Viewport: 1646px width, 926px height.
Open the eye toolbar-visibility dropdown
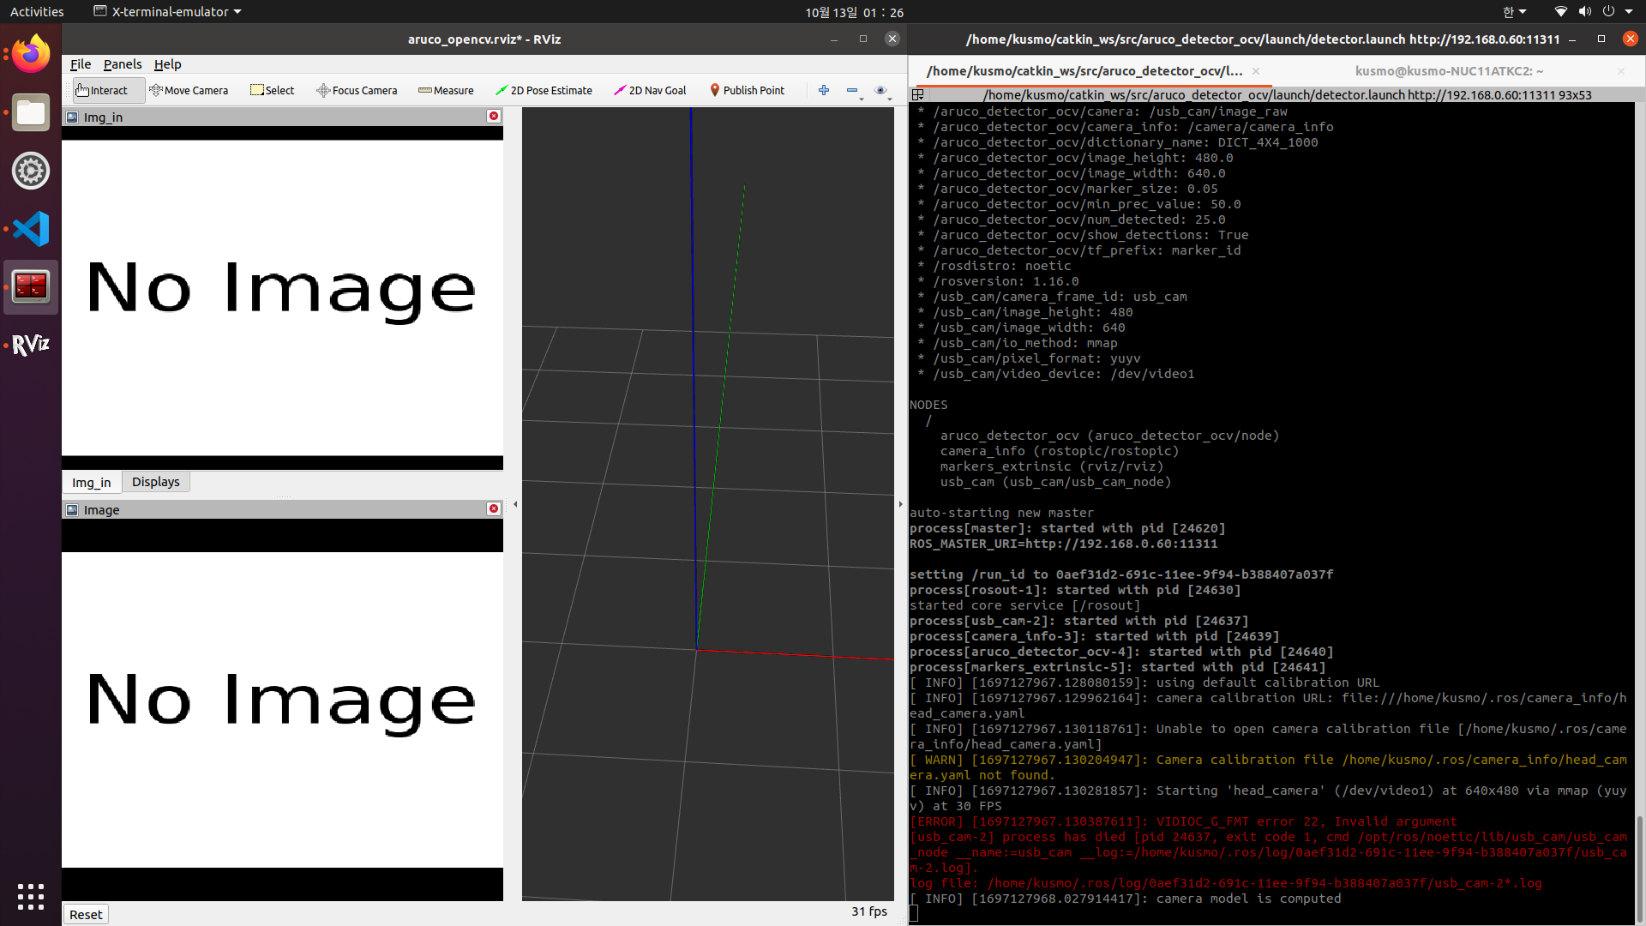(881, 91)
